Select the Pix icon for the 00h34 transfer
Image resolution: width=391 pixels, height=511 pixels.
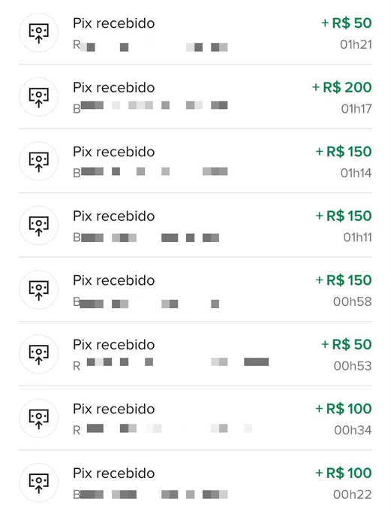coord(39,418)
